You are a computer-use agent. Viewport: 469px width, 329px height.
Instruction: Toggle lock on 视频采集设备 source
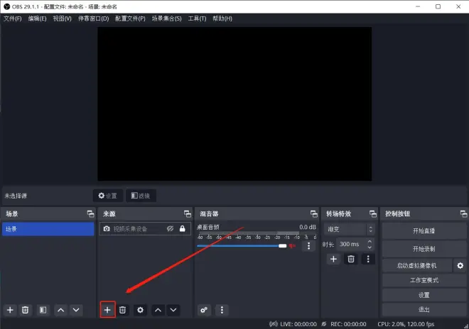point(183,229)
